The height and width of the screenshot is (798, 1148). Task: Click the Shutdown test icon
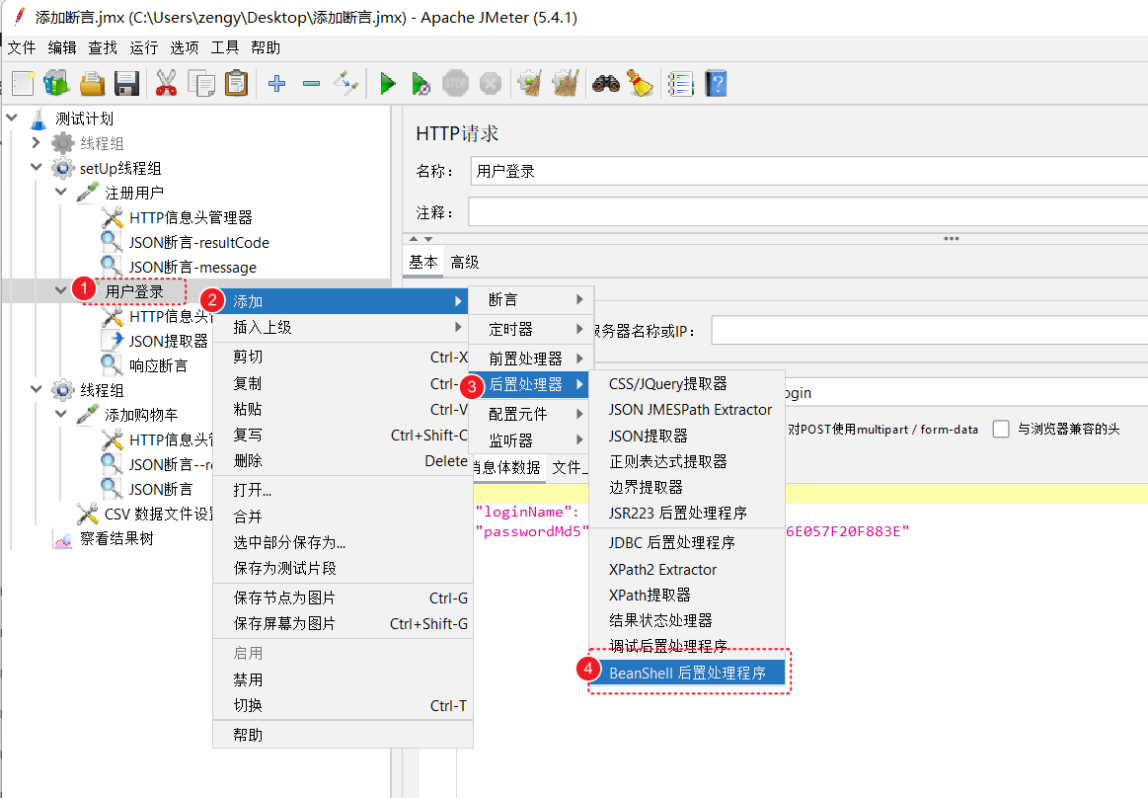coord(491,84)
